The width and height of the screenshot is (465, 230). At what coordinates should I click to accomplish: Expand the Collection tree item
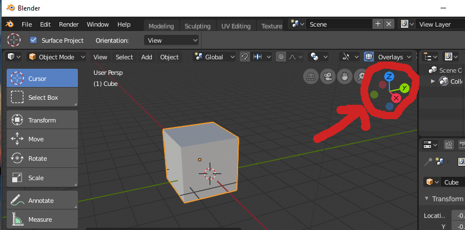(433, 81)
